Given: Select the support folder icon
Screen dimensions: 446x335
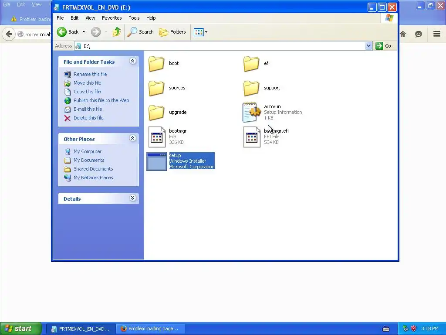Looking at the screenshot, I should click(x=251, y=88).
